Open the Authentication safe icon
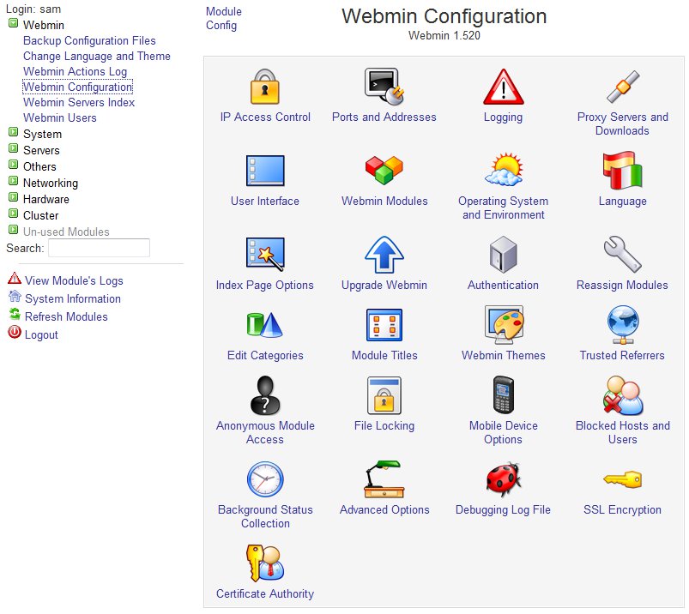The image size is (689, 614). click(x=503, y=255)
